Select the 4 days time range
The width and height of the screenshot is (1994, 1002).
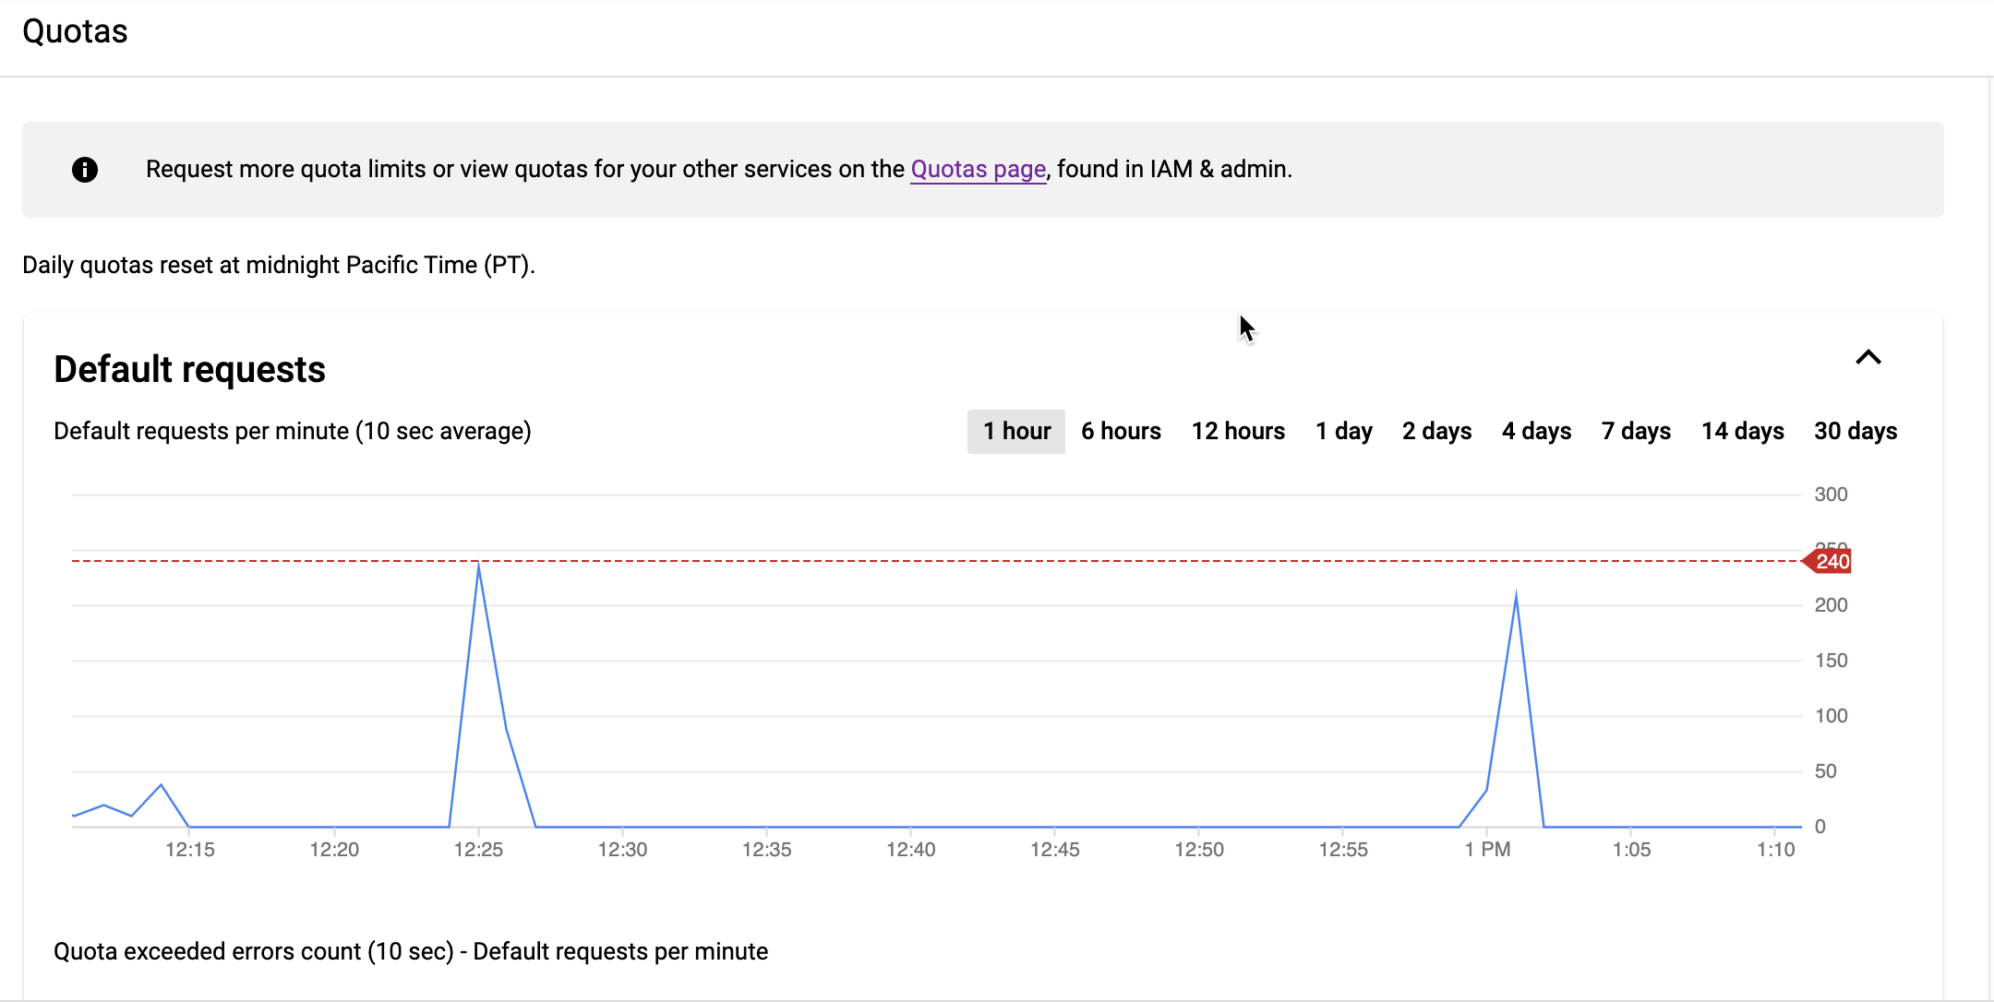pos(1535,431)
